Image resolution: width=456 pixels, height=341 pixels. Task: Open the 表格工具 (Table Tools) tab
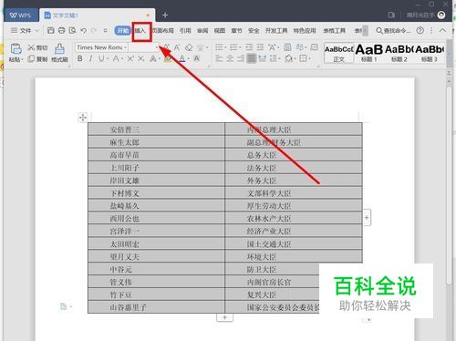coord(335,31)
